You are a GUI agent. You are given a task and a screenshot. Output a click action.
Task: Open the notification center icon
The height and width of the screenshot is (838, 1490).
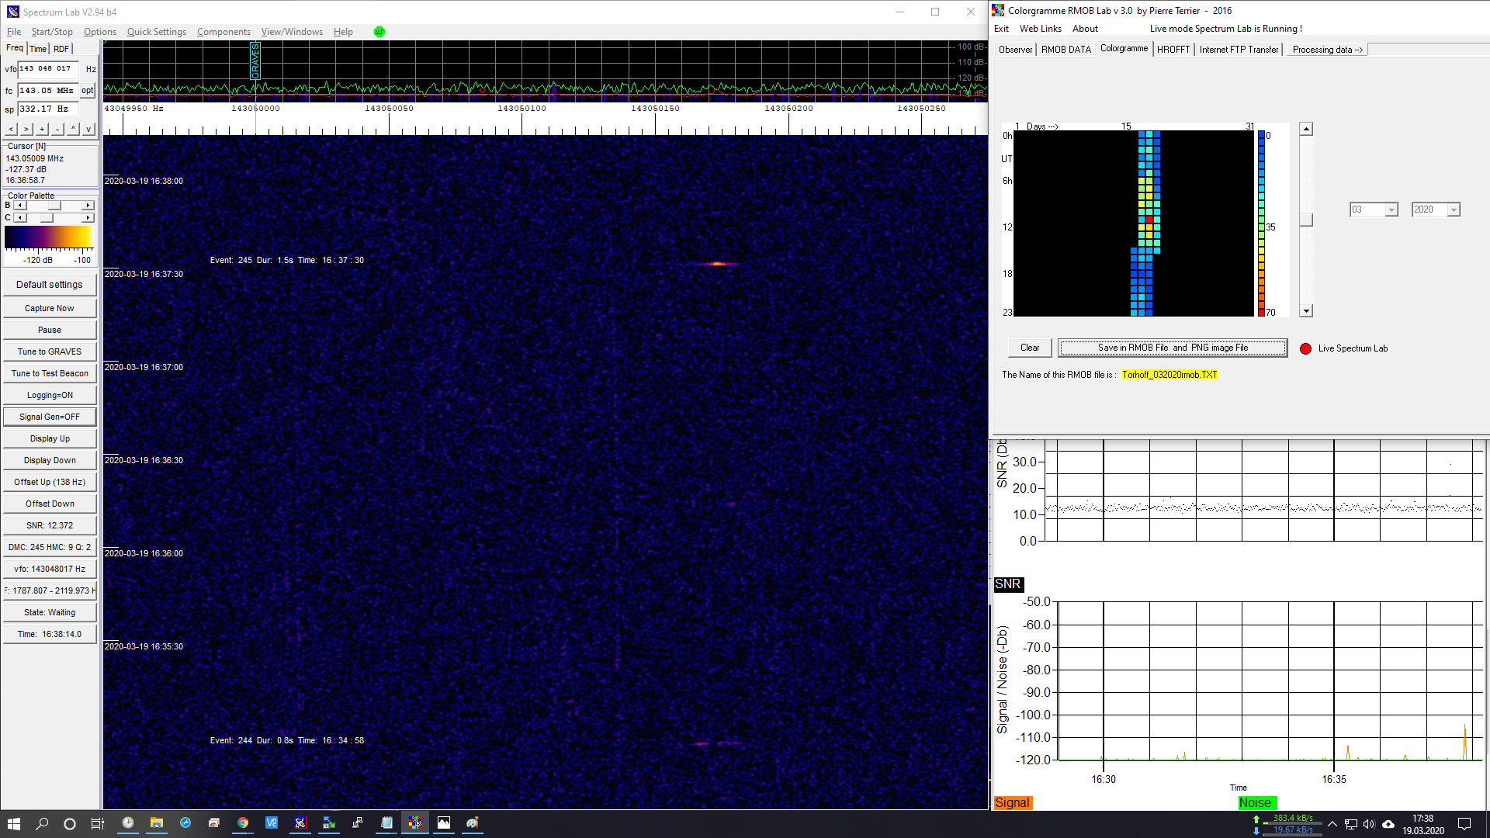1464,824
